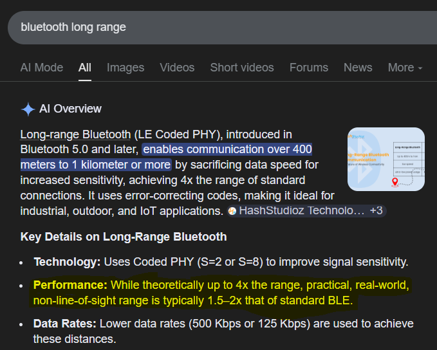Show the +3 additional sources

coord(376,210)
